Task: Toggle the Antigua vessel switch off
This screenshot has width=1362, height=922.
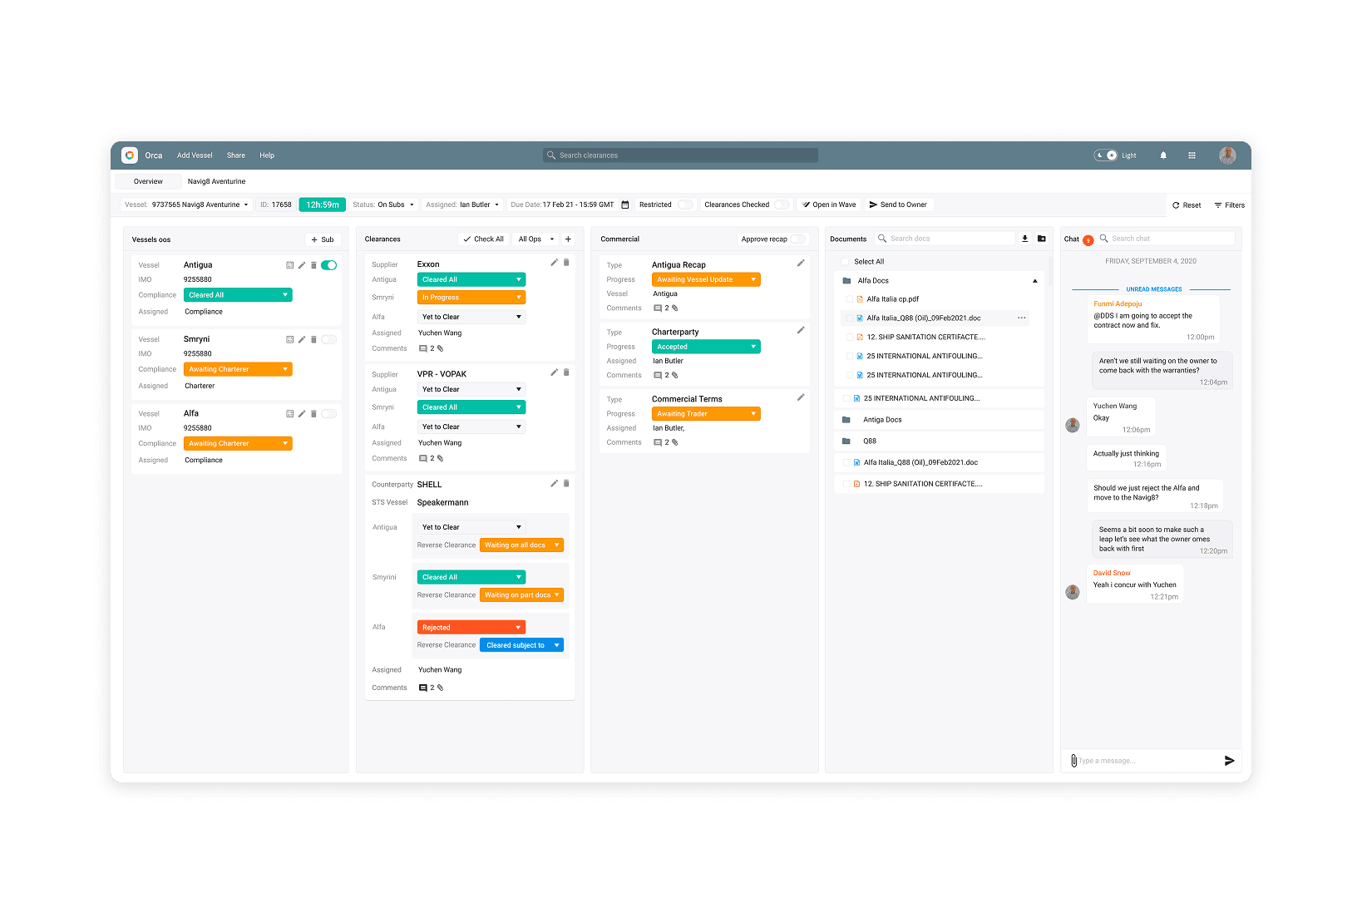Action: pyautogui.click(x=329, y=265)
